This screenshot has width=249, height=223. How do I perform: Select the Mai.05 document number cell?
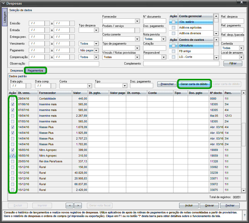pos(216,116)
